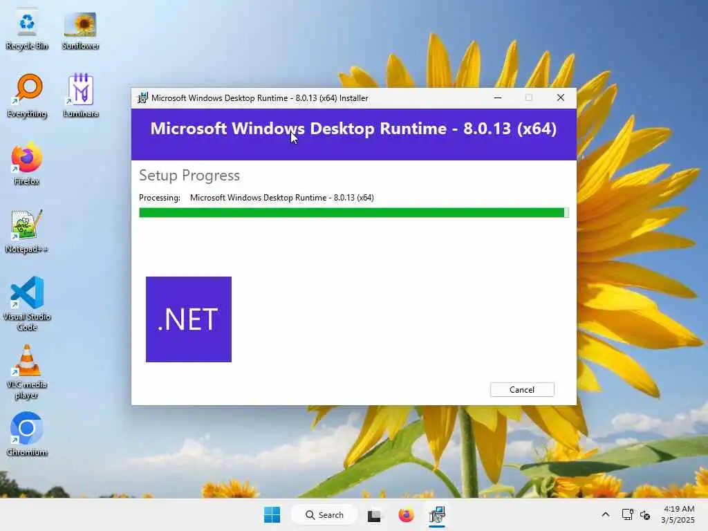Open the clock showing 4:19 AM
This screenshot has width=708, height=531.
pyautogui.click(x=678, y=514)
